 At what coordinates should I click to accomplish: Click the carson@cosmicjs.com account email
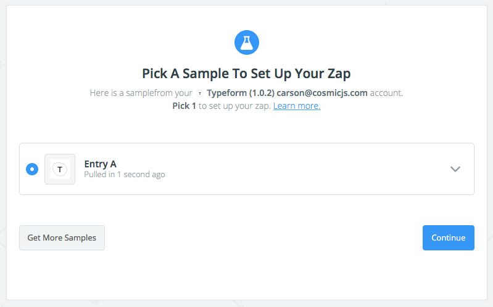tap(316, 94)
